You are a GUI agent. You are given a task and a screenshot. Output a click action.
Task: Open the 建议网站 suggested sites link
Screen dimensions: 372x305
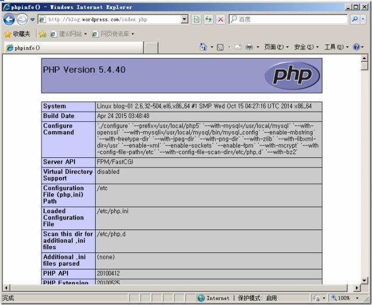point(68,34)
